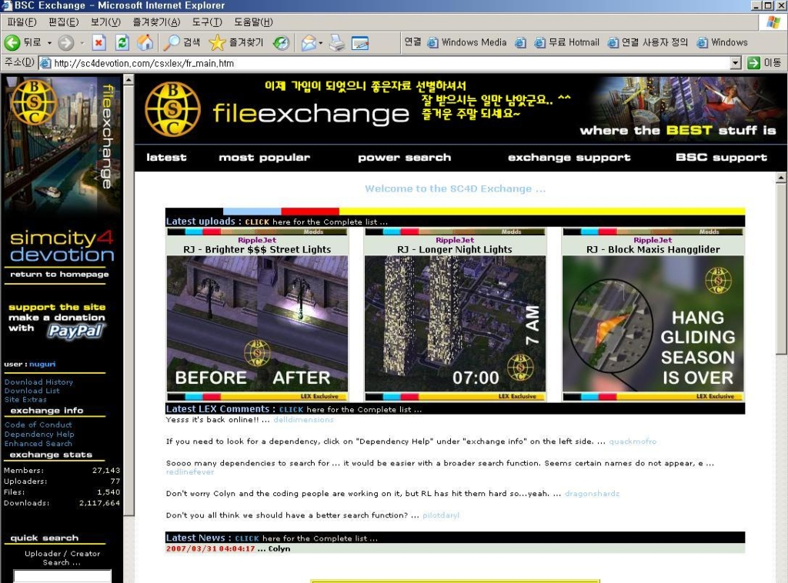Open the 파일(F) menu
This screenshot has height=583, width=788.
[x=22, y=22]
